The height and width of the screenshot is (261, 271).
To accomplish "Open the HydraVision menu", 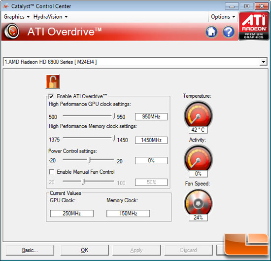I will pos(50,17).
